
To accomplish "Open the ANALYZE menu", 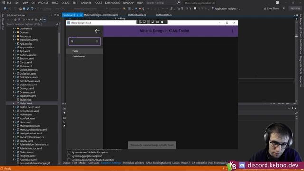I will click(86, 3).
